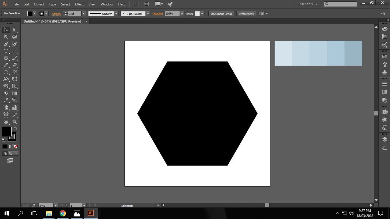Select the Eyedropper tool
390x219 pixels.
(x=6, y=100)
